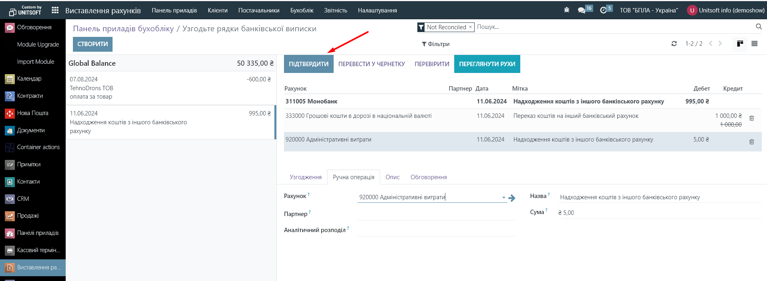767x281 pixels.
Task: Open the external link arrow beside Рахунок
Action: (x=512, y=198)
